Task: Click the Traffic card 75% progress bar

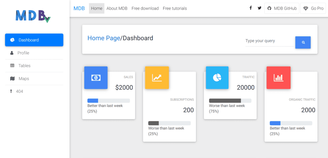Action: click(x=230, y=101)
